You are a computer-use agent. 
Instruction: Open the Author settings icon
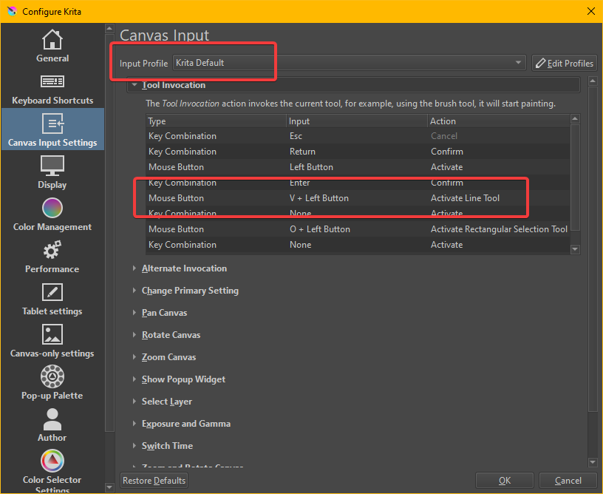pyautogui.click(x=52, y=419)
